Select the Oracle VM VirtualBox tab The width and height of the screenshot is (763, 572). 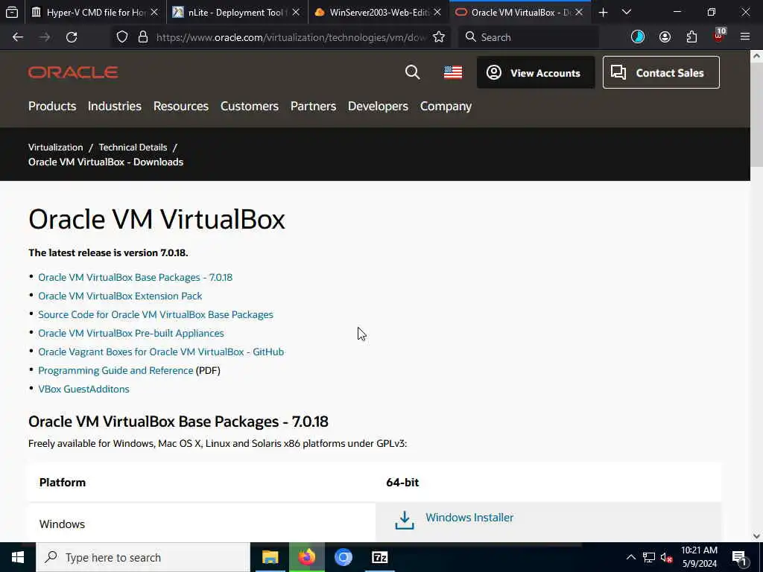(520, 12)
